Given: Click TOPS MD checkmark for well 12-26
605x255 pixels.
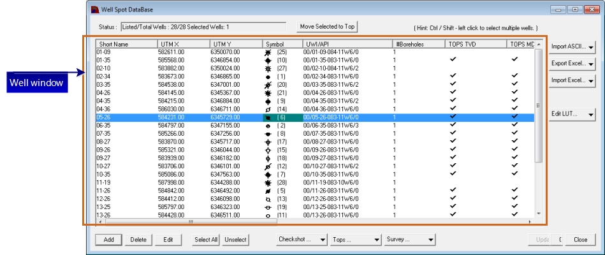Looking at the screenshot, I should [x=514, y=198].
